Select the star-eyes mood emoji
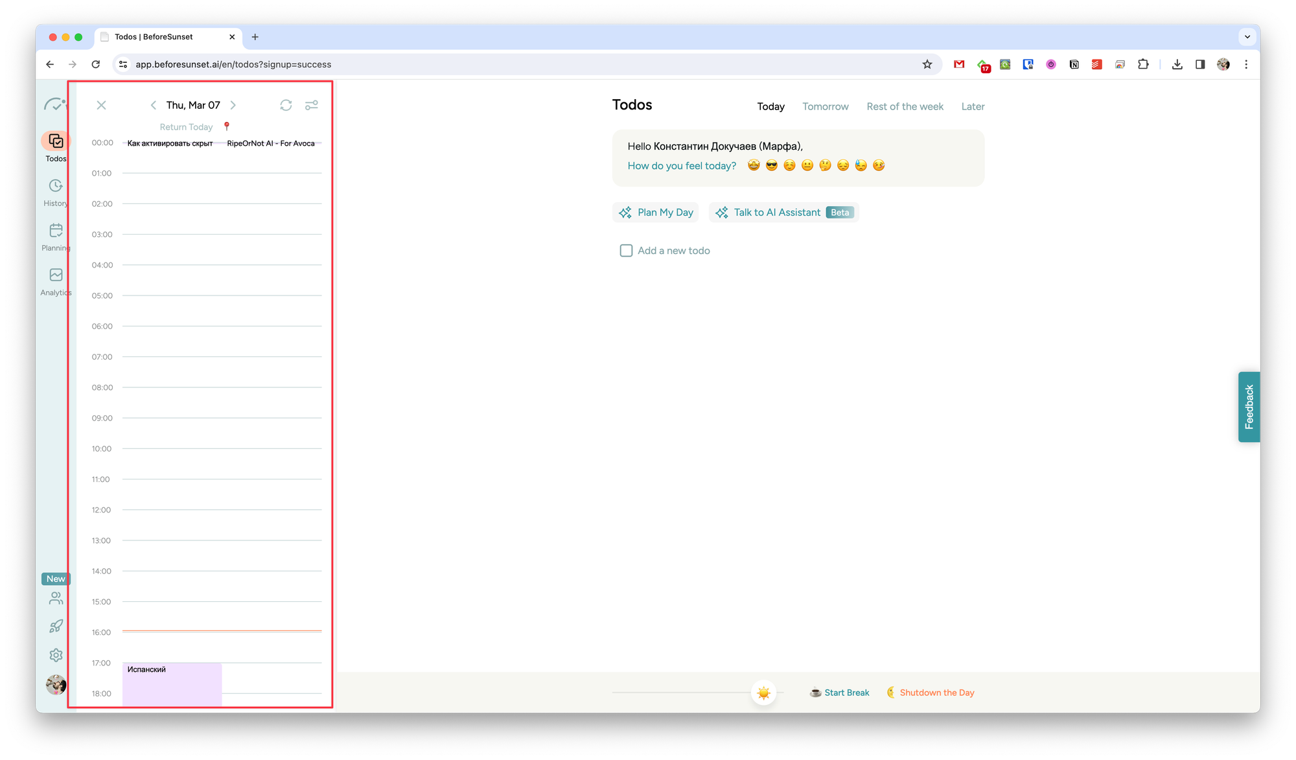Screen dimensions: 1296x760 pos(754,165)
